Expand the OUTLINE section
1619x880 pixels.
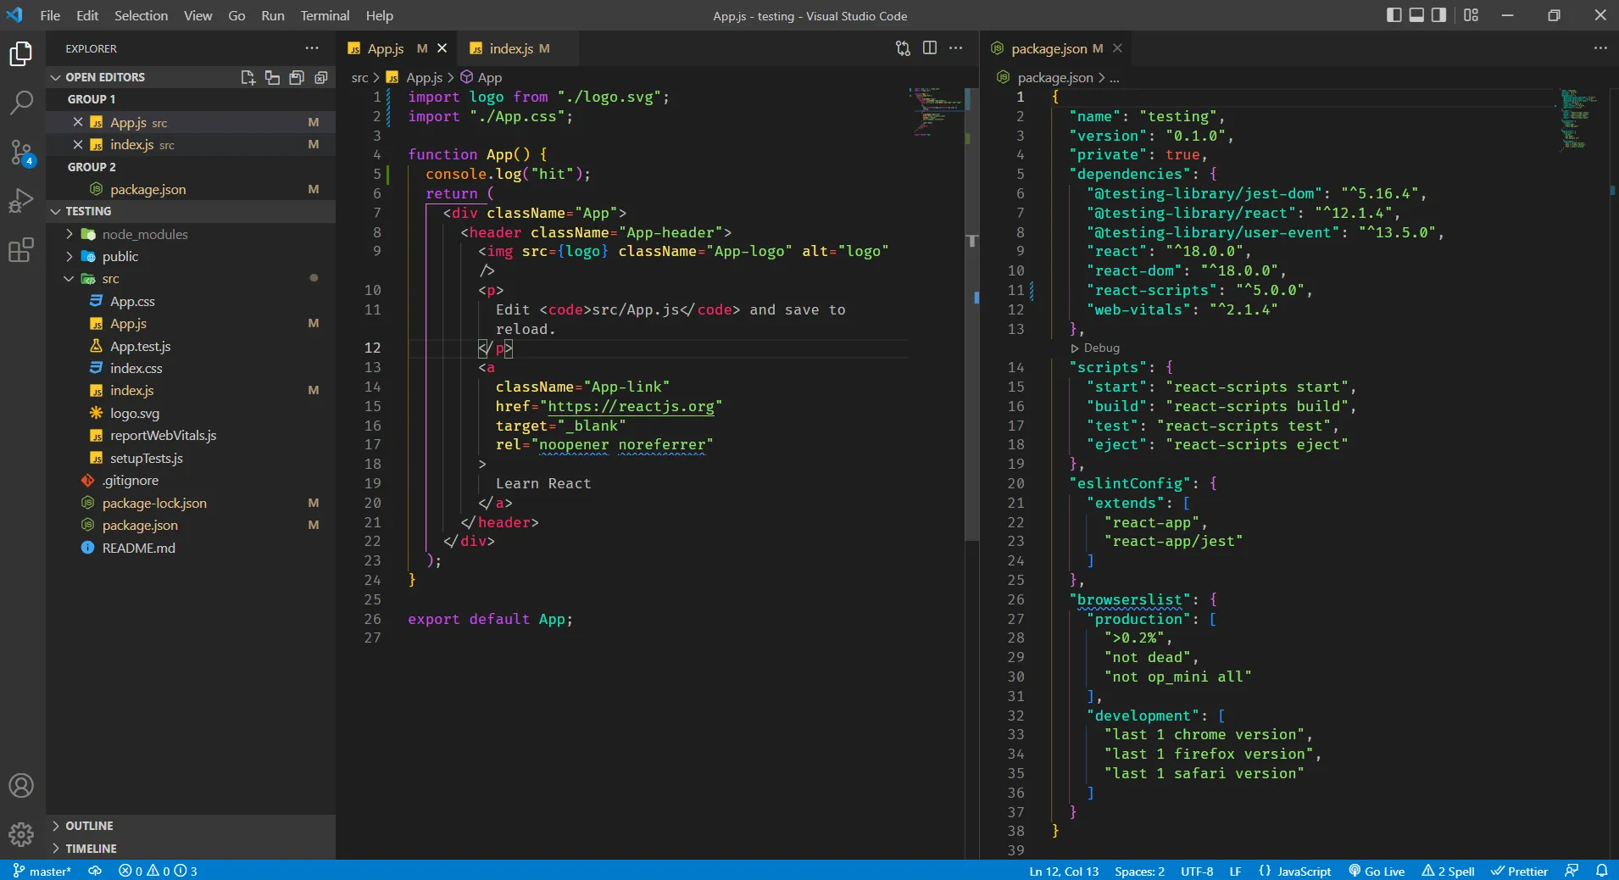coord(89,826)
